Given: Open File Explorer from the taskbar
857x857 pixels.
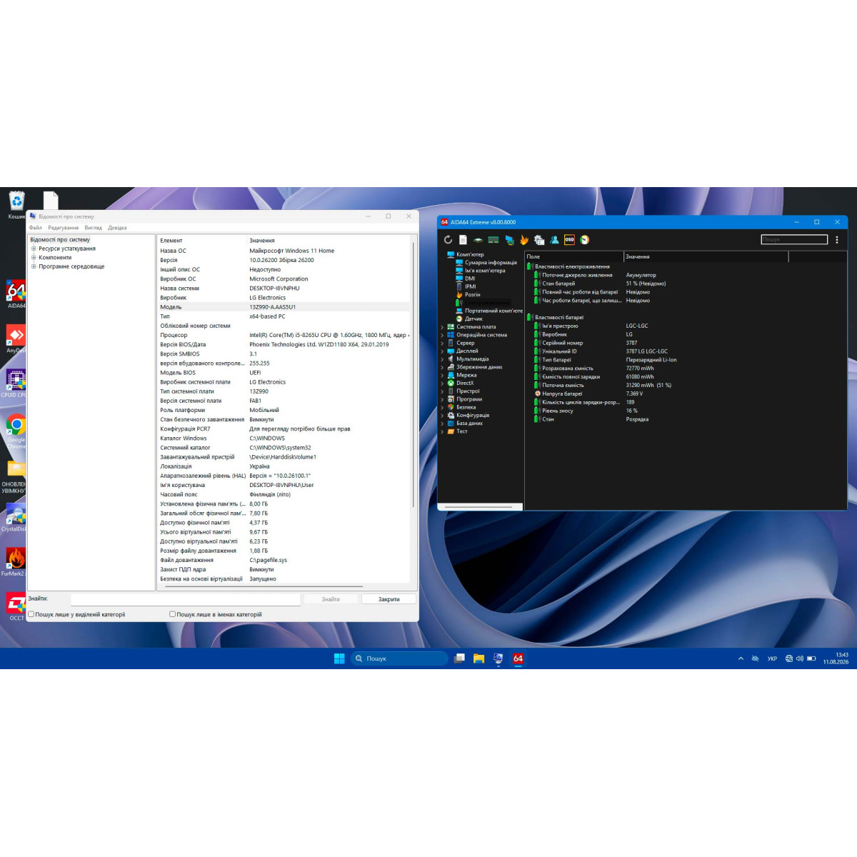Looking at the screenshot, I should click(478, 658).
